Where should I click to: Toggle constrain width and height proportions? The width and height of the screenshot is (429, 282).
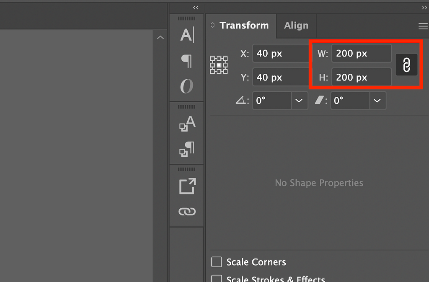[406, 65]
